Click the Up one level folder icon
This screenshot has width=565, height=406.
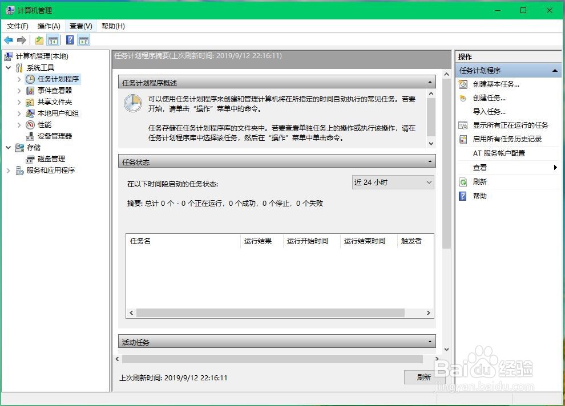pos(39,40)
